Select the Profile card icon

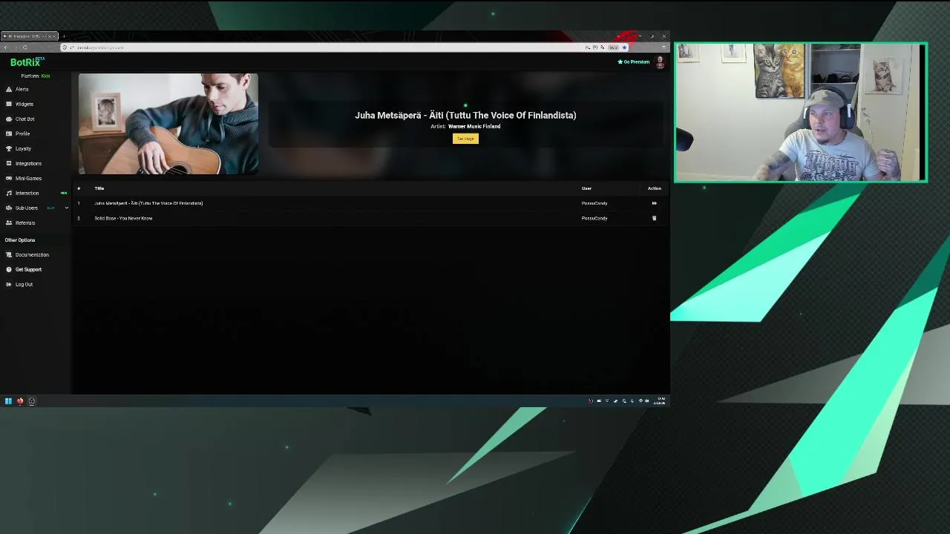(9, 133)
